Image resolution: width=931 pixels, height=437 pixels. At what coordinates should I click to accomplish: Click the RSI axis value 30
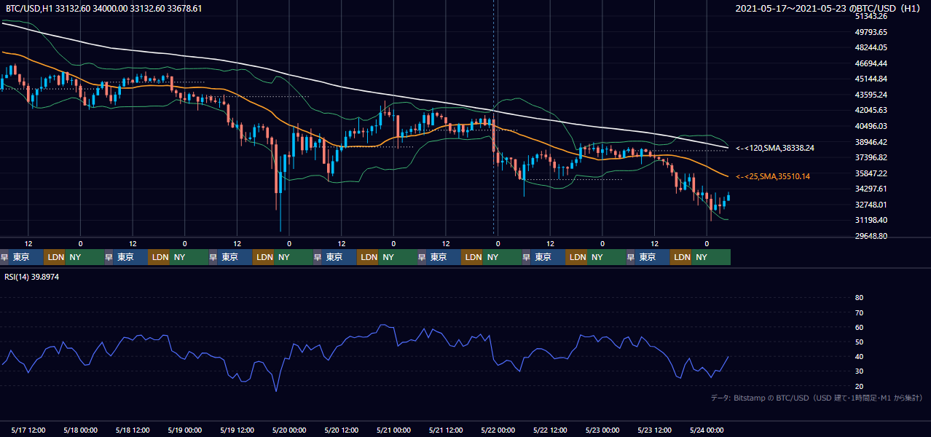859,371
